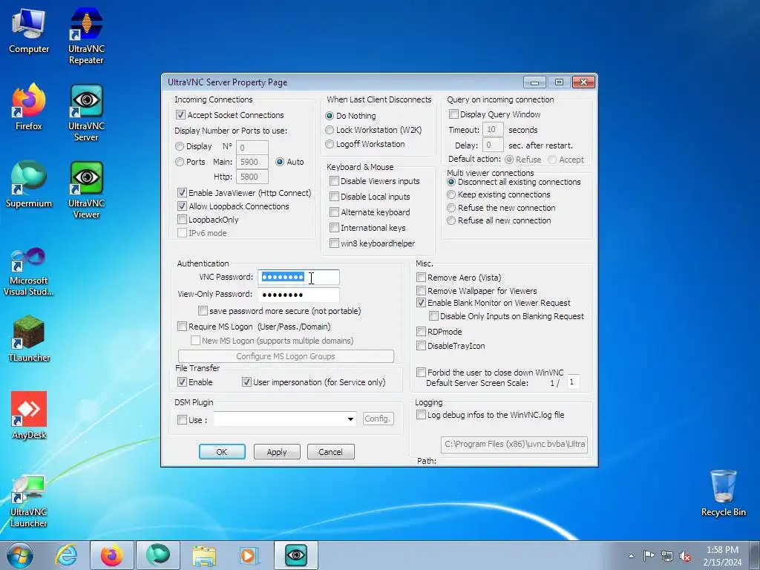Toggle Enable JavaViewer (Http Connect)
This screenshot has width=760, height=570.
(183, 193)
